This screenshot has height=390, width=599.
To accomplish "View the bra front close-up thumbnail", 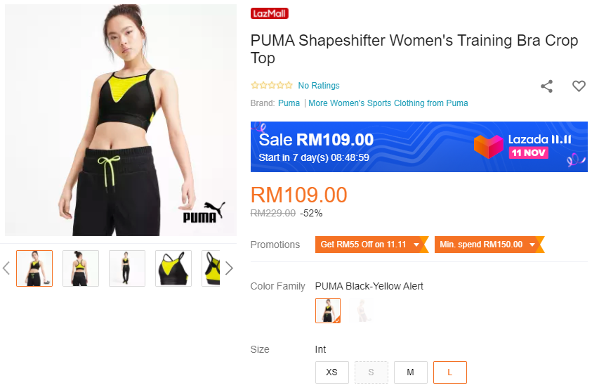I will [173, 268].
